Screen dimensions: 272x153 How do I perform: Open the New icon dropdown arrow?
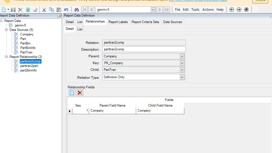(x=8, y=10)
